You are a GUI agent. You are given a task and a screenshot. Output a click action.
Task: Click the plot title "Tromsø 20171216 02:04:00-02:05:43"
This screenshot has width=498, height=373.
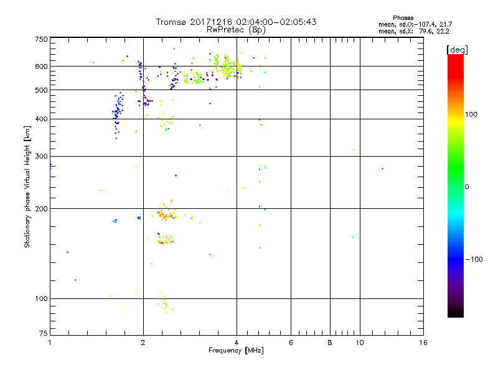pos(236,22)
